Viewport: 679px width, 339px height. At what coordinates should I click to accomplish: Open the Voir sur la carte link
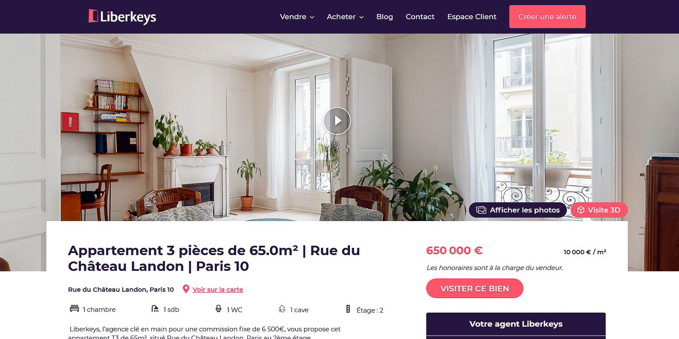pos(218,290)
